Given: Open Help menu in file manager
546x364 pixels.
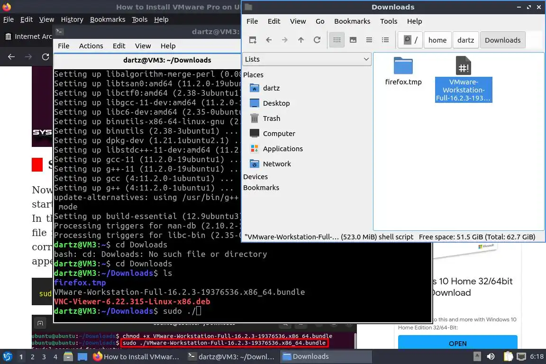Looking at the screenshot, I should coord(414,21).
